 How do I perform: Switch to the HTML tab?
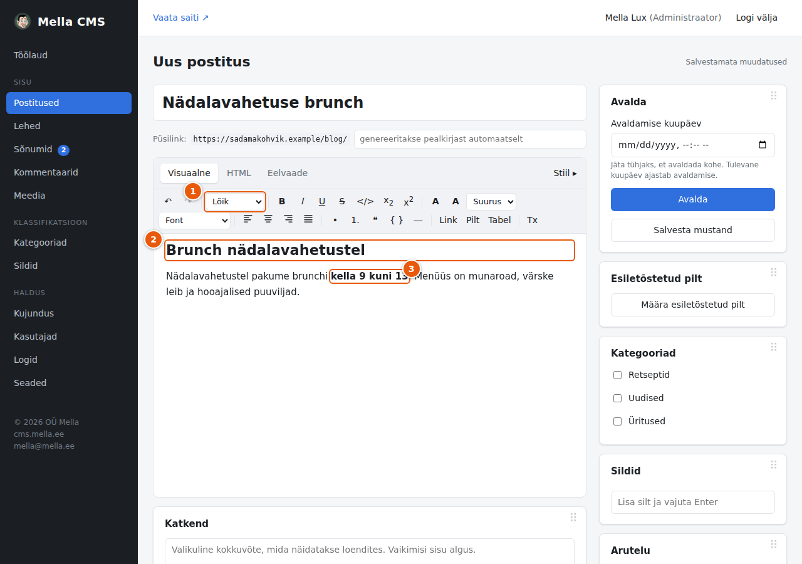[x=239, y=173]
